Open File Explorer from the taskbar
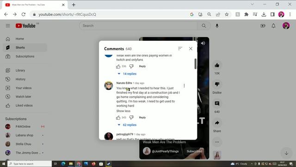 coord(71,164)
